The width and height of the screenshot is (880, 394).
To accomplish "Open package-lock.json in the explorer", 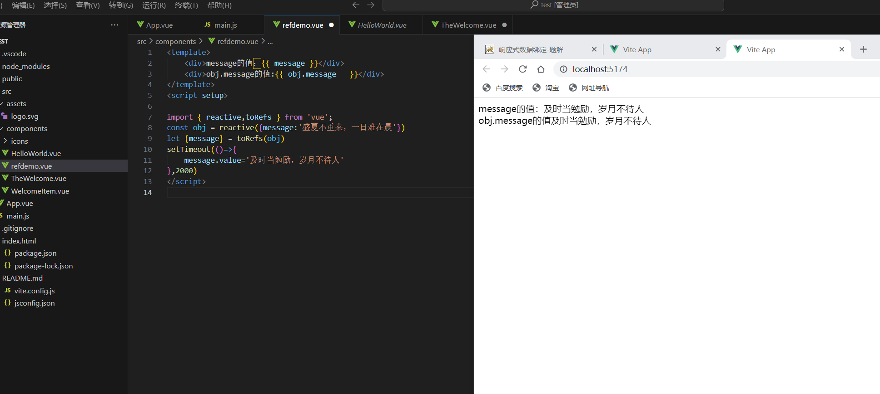I will click(x=43, y=266).
